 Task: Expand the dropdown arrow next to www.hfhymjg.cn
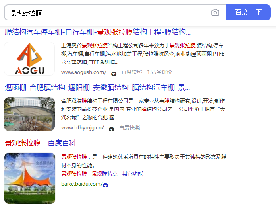click(x=112, y=129)
